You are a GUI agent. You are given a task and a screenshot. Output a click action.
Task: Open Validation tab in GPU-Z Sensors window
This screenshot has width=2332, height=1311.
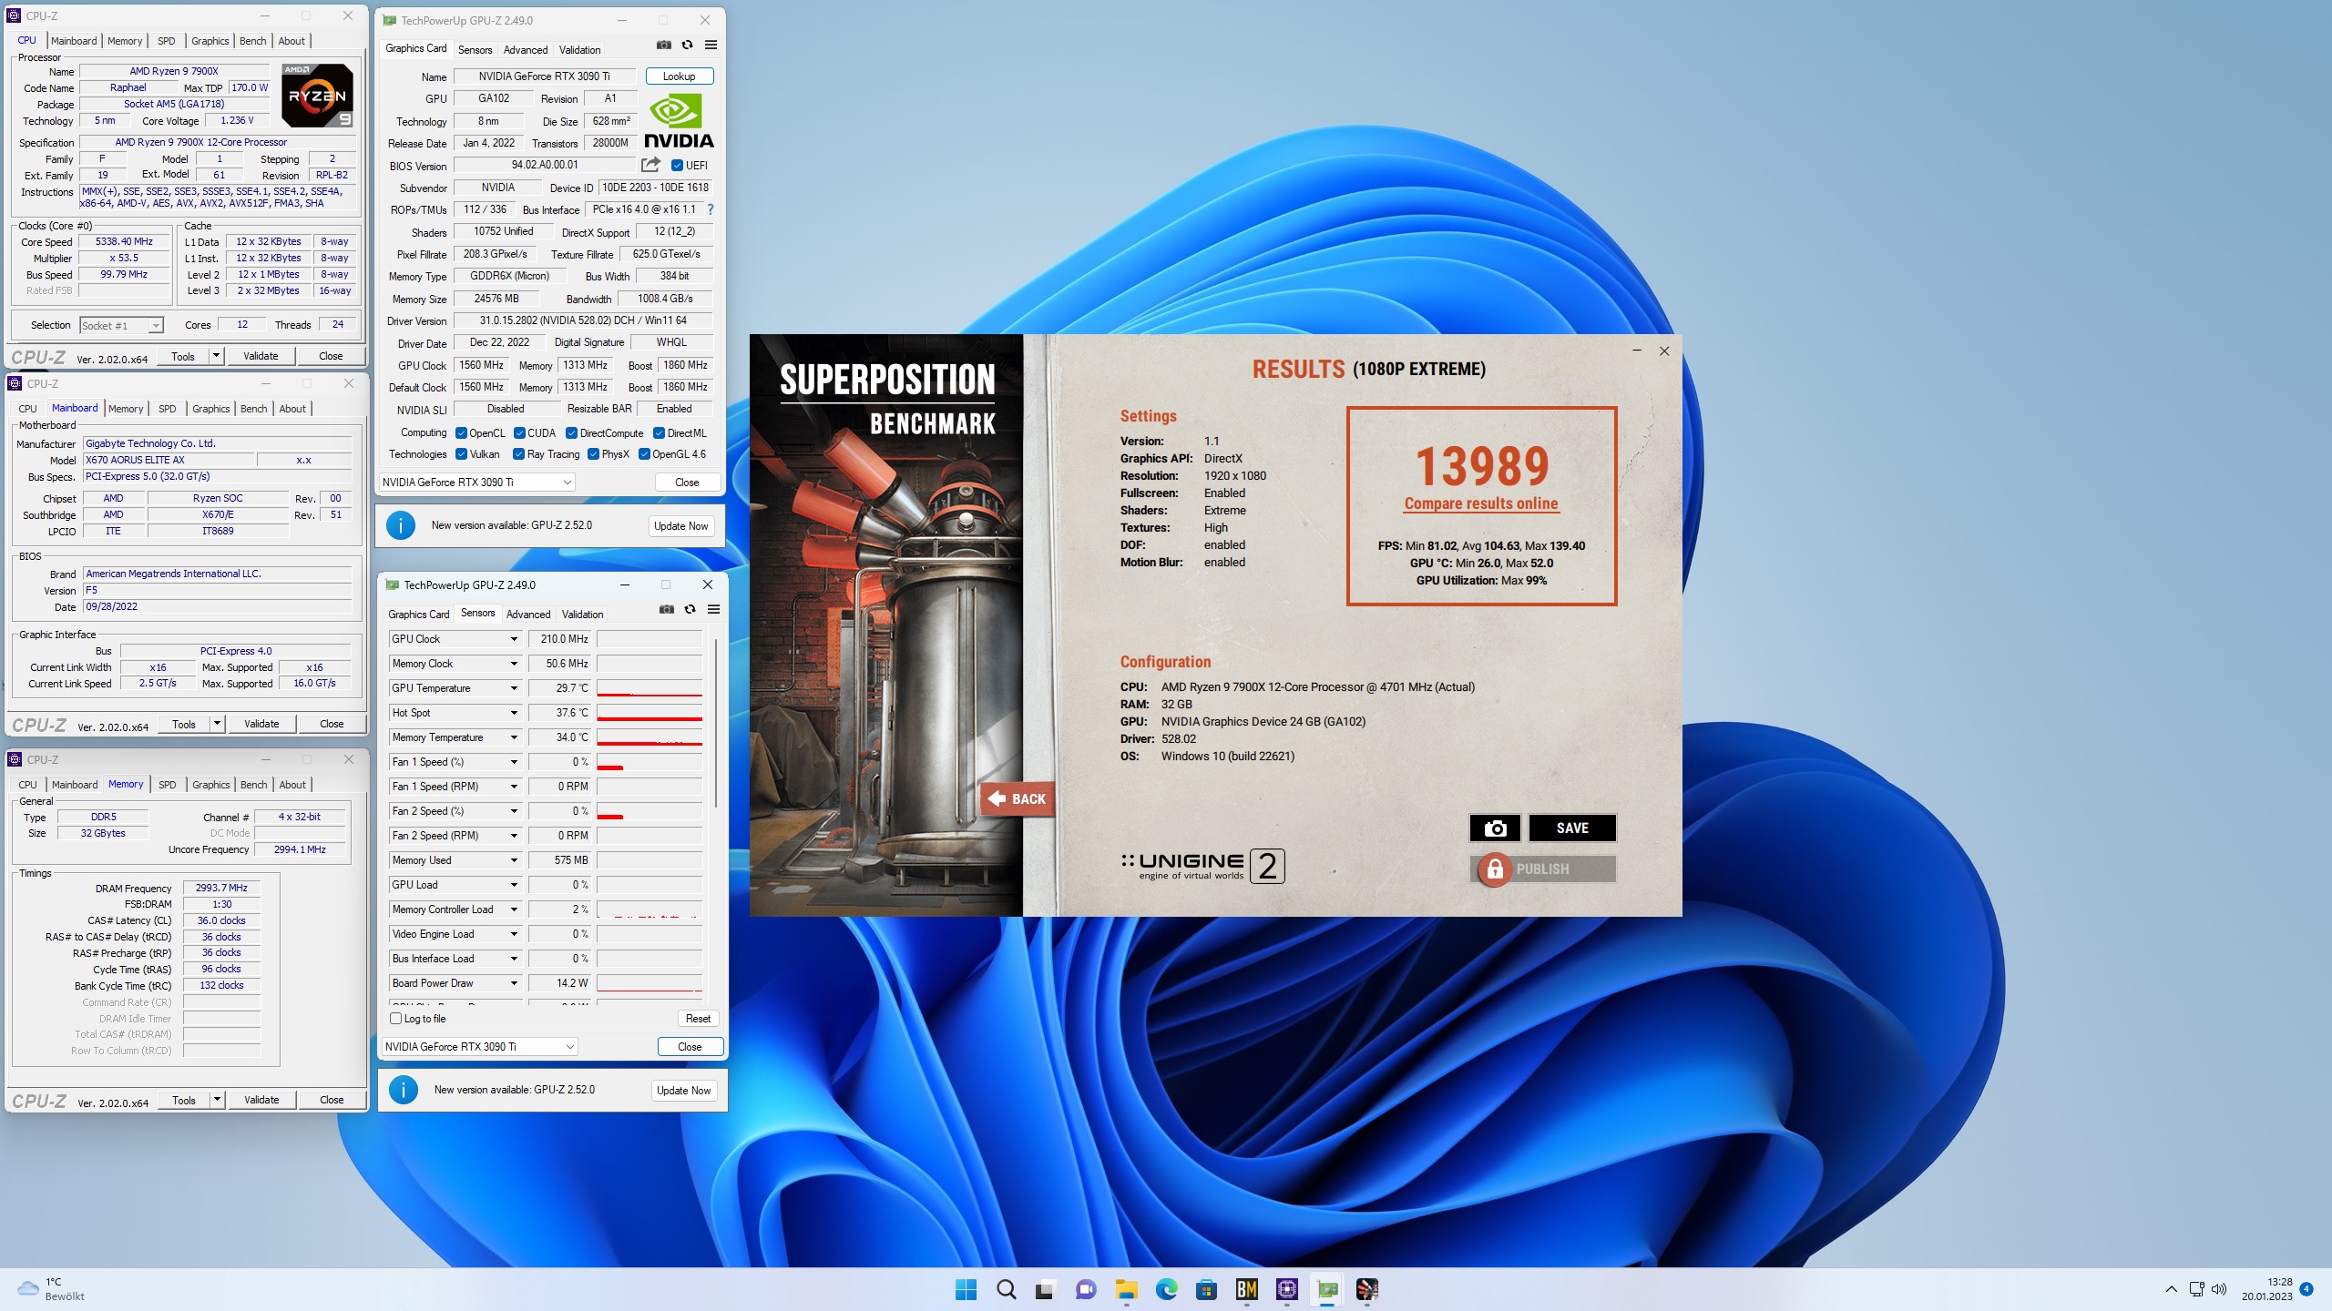point(582,615)
